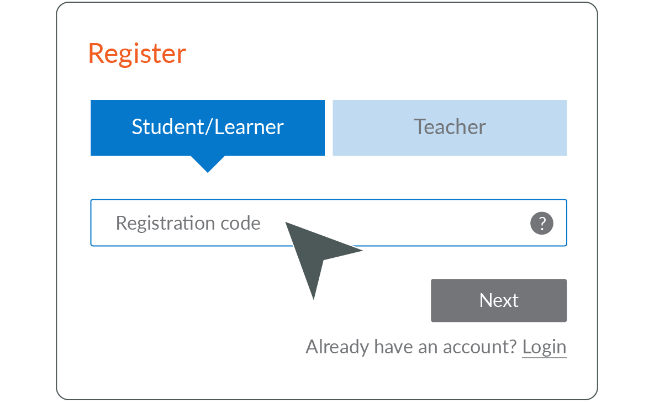Click the underlined Login text
The image size is (654, 403).
click(544, 347)
